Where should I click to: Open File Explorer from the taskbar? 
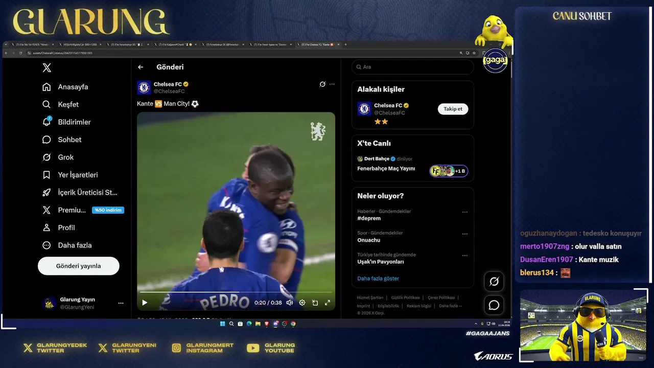point(258,324)
